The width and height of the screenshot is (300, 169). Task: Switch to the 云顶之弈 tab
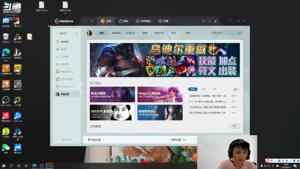click(x=130, y=33)
